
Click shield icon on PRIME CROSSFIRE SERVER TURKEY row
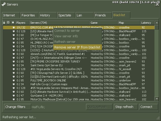14,62
